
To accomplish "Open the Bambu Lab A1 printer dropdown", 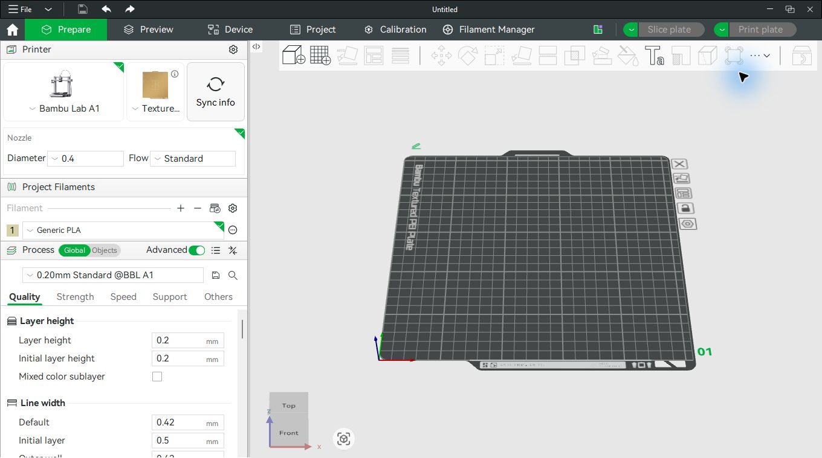I will click(64, 109).
